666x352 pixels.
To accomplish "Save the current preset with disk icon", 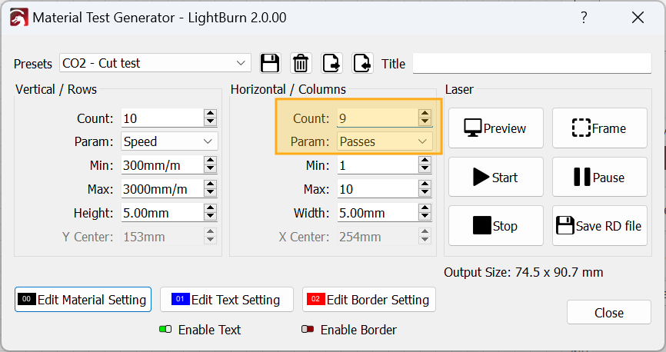I will 270,63.
